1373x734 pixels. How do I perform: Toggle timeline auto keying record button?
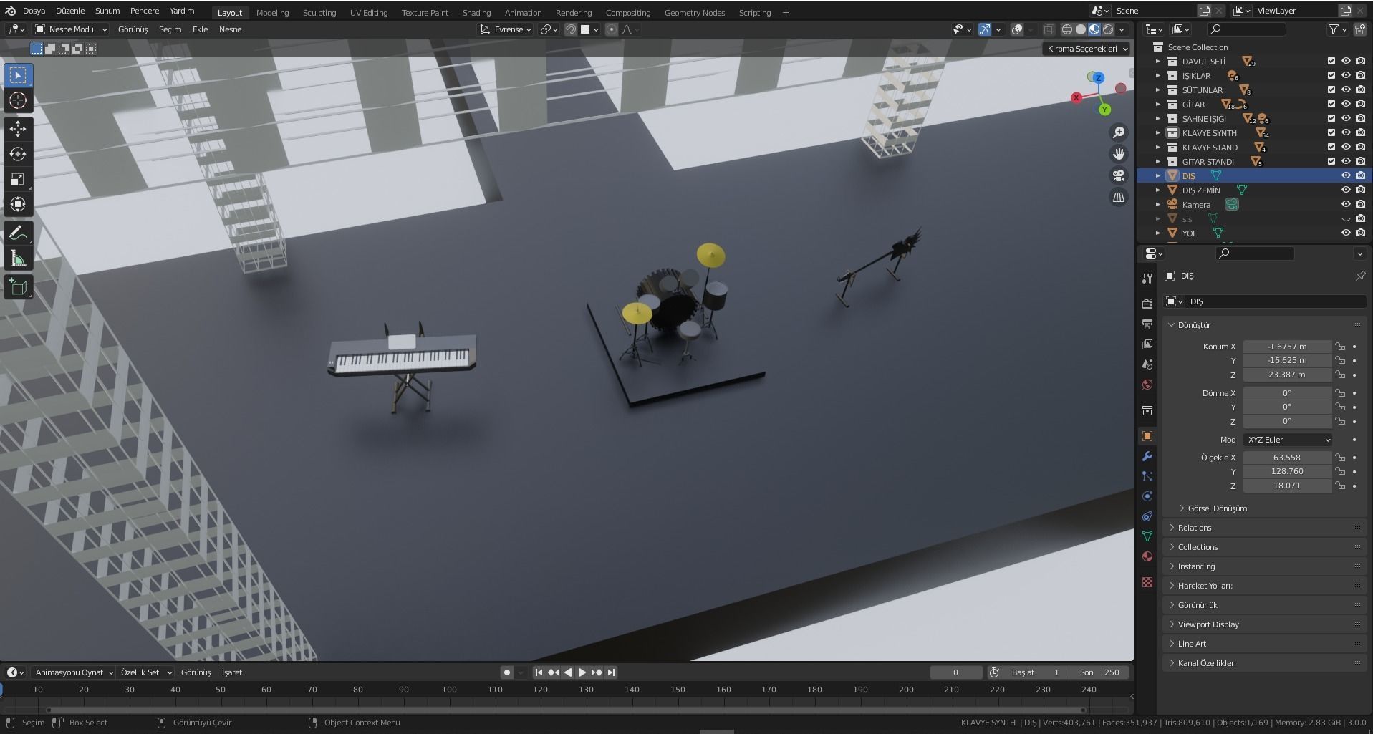[507, 672]
